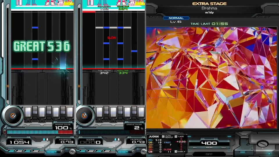Click the CB: 0 judge row
The width and height of the screenshot is (279, 157).
click(x=155, y=152)
